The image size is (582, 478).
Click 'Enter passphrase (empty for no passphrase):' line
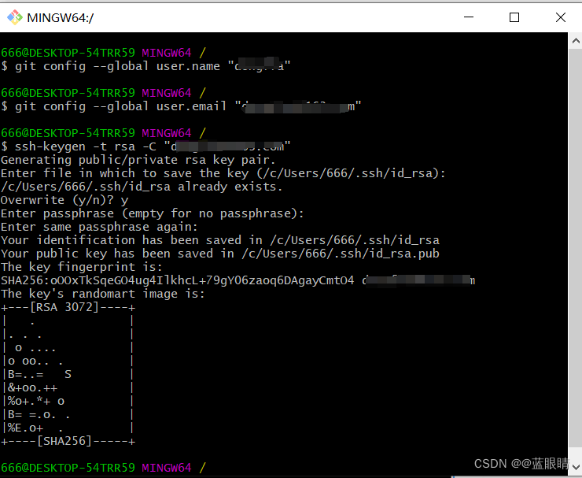tap(152, 213)
